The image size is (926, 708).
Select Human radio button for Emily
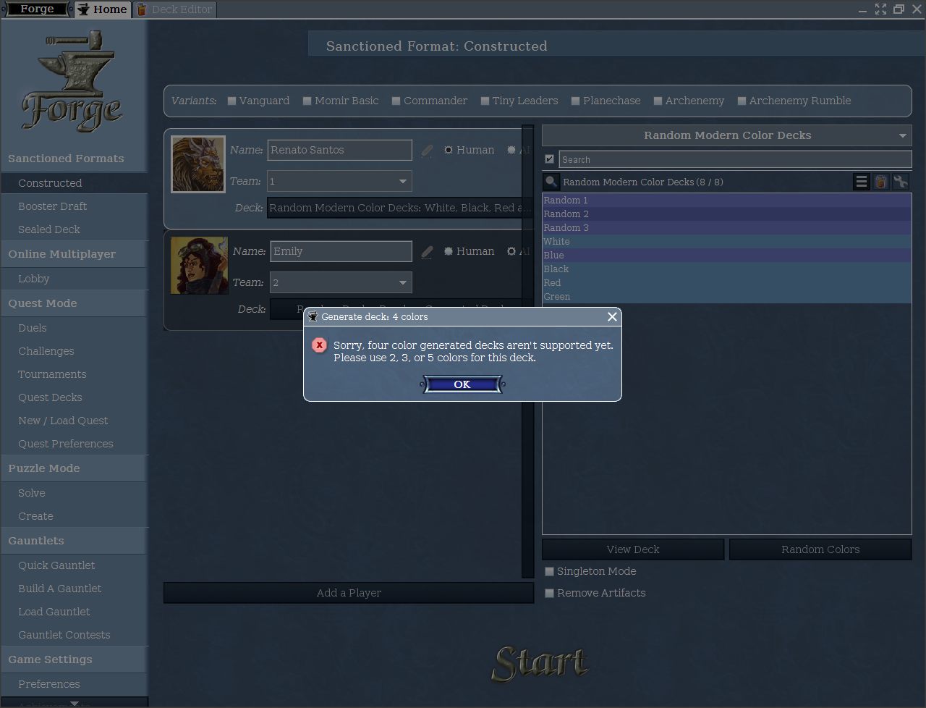pyautogui.click(x=449, y=251)
